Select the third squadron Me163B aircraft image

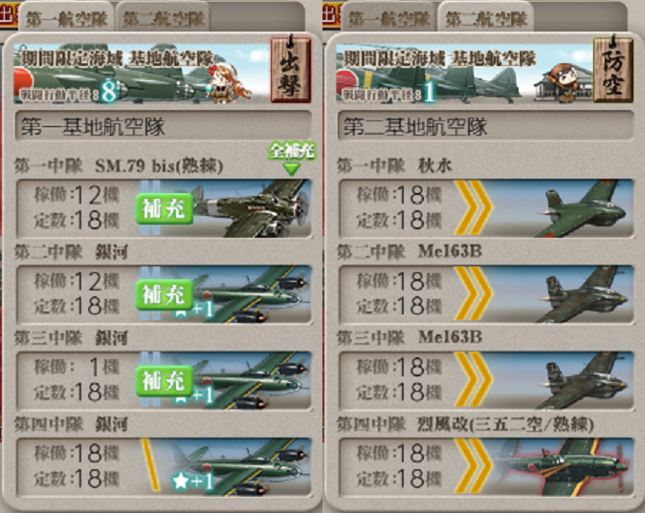click(x=584, y=380)
